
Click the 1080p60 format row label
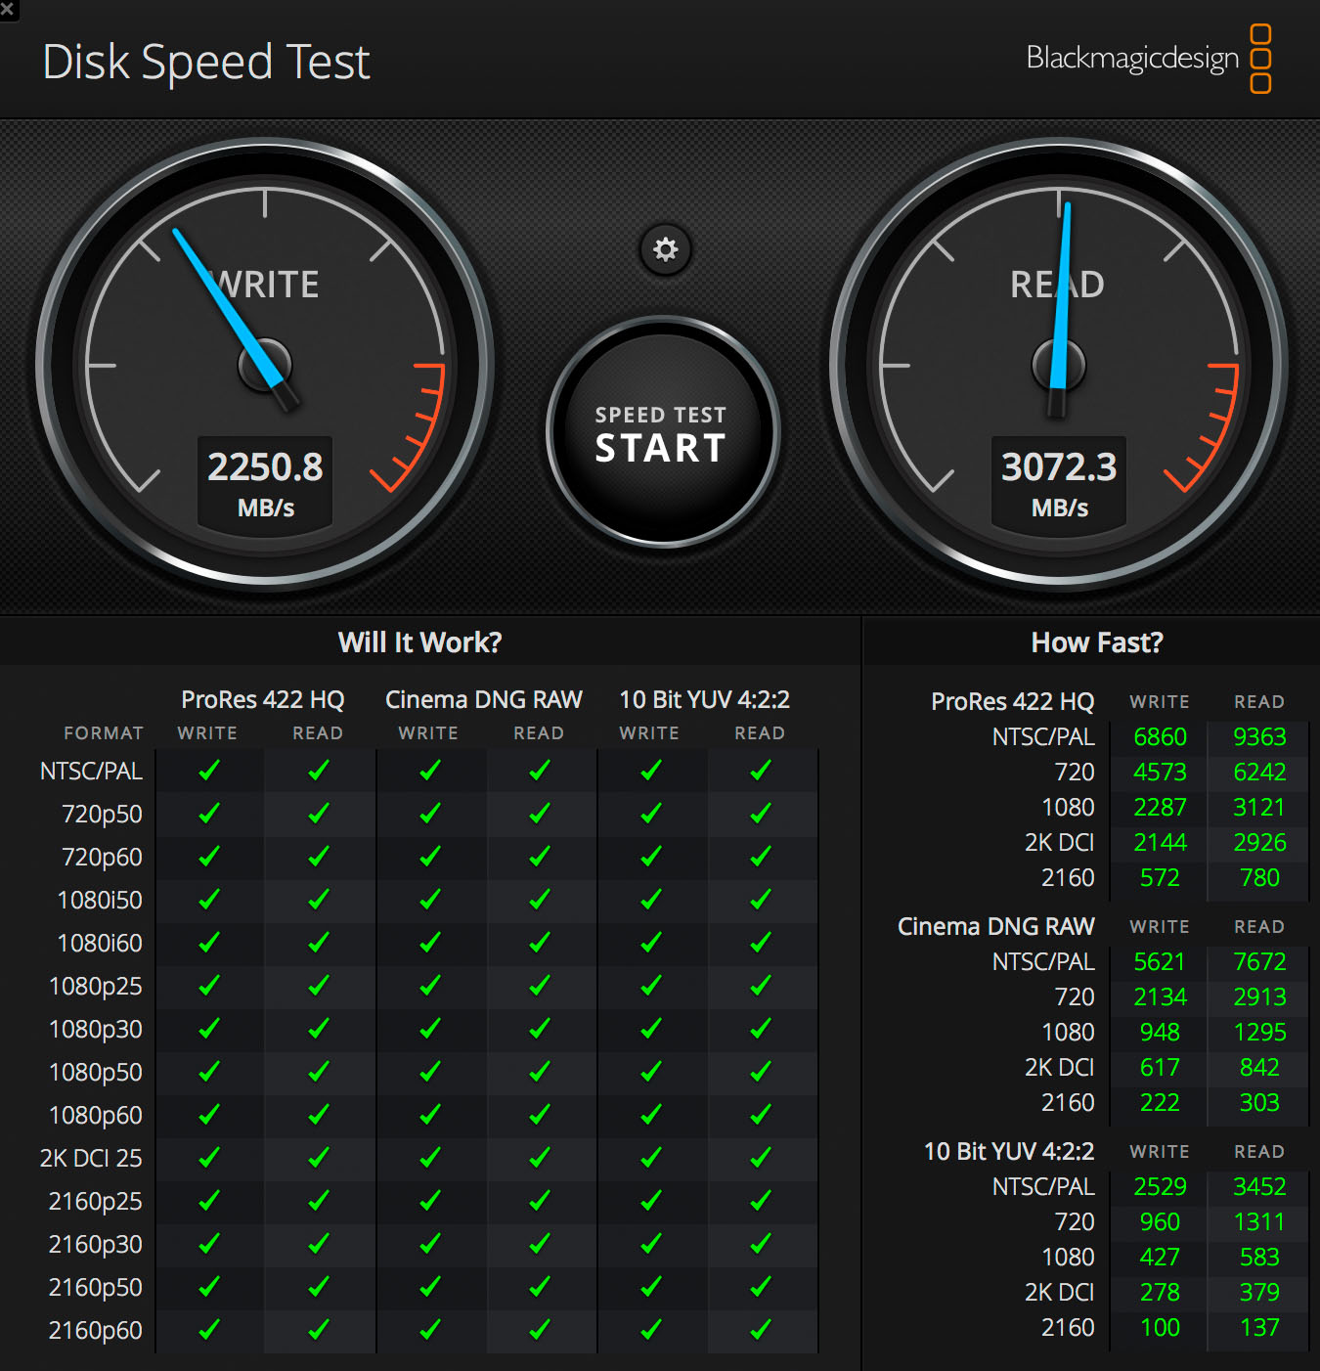(x=96, y=1116)
